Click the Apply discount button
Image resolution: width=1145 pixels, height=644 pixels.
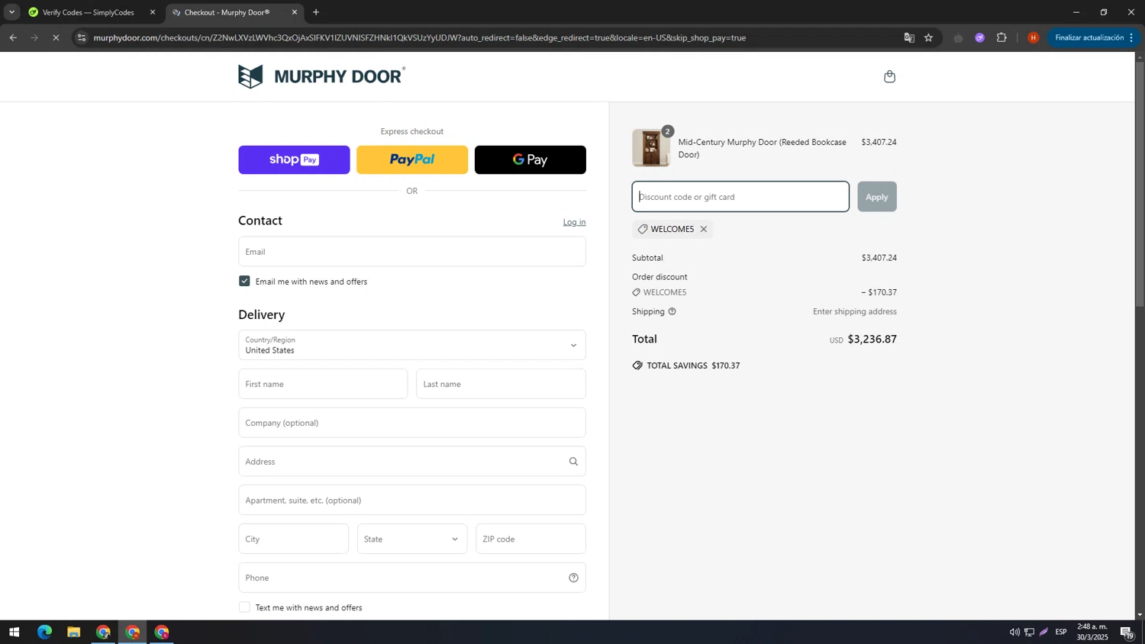(876, 197)
